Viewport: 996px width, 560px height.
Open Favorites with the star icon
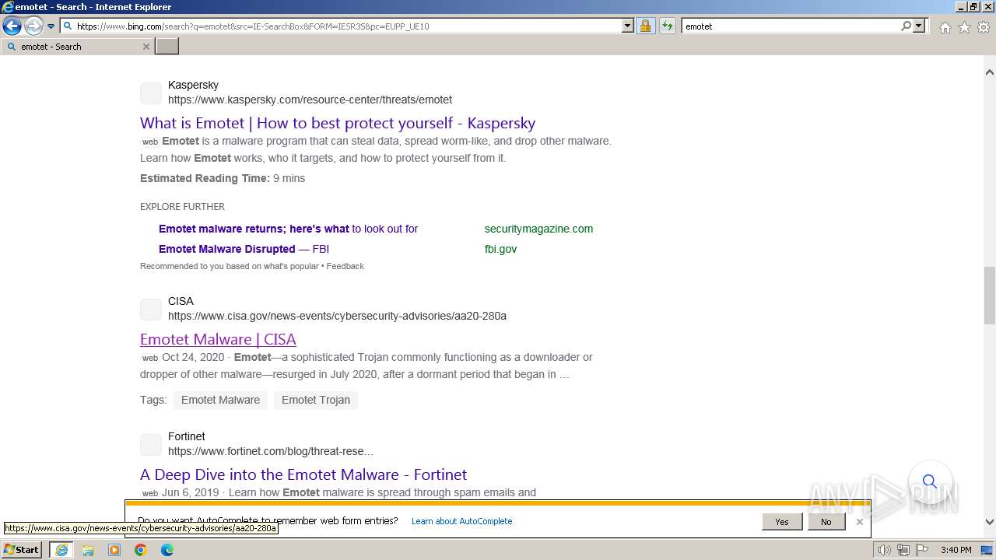pyautogui.click(x=964, y=27)
